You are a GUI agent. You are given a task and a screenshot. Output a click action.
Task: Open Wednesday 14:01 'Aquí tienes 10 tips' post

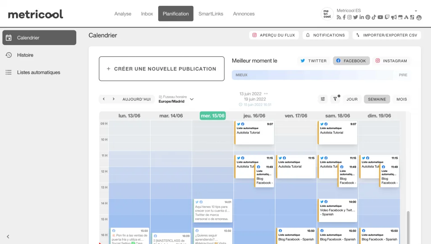point(213,211)
